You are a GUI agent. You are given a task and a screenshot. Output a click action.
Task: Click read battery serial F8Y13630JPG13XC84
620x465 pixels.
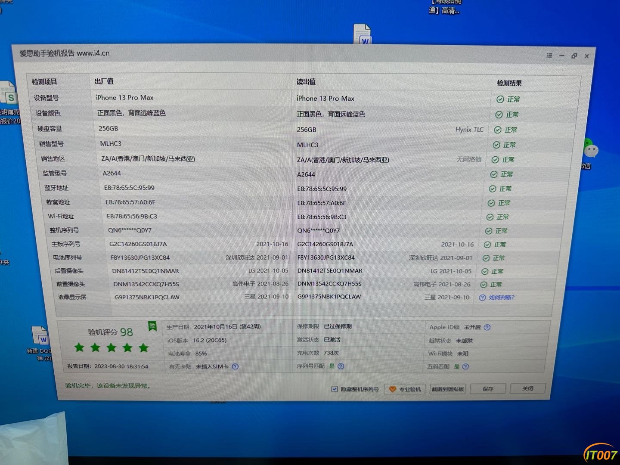(x=326, y=258)
